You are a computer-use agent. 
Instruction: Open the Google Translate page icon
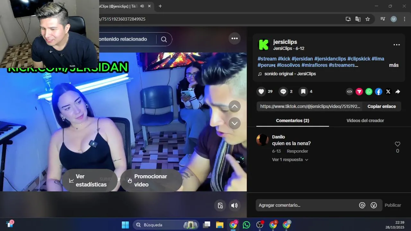tap(358, 19)
